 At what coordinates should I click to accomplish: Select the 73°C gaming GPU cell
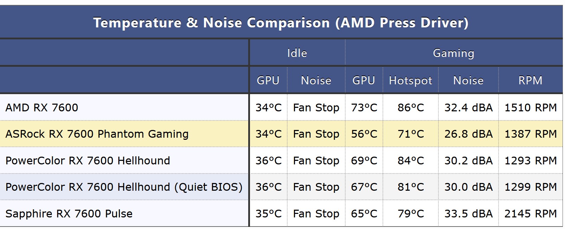point(364,107)
